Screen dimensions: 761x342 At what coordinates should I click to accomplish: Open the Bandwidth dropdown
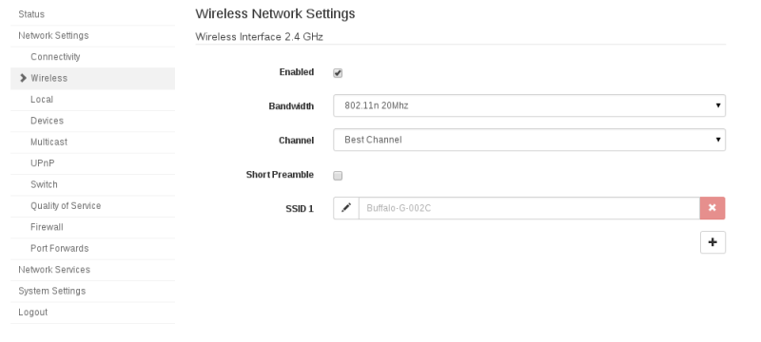pos(529,105)
